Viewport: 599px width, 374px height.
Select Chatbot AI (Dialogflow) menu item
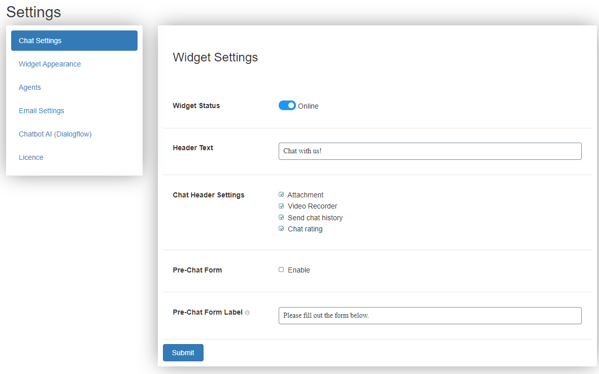(x=55, y=134)
